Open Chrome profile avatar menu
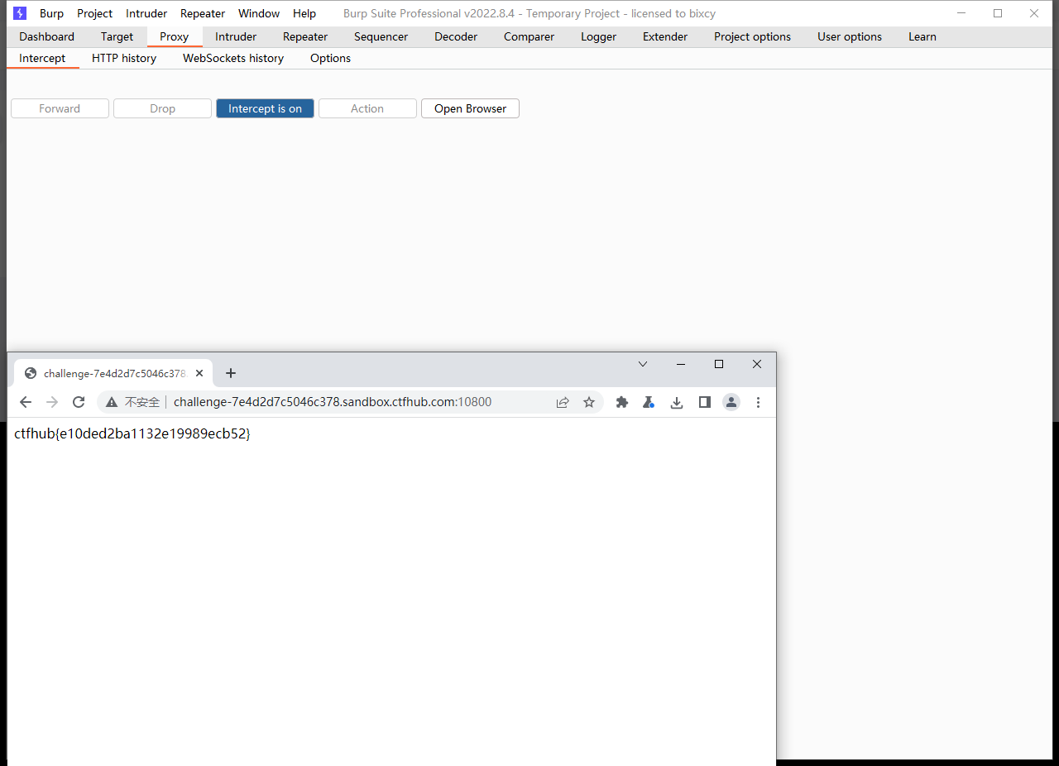The width and height of the screenshot is (1059, 766). click(x=731, y=402)
